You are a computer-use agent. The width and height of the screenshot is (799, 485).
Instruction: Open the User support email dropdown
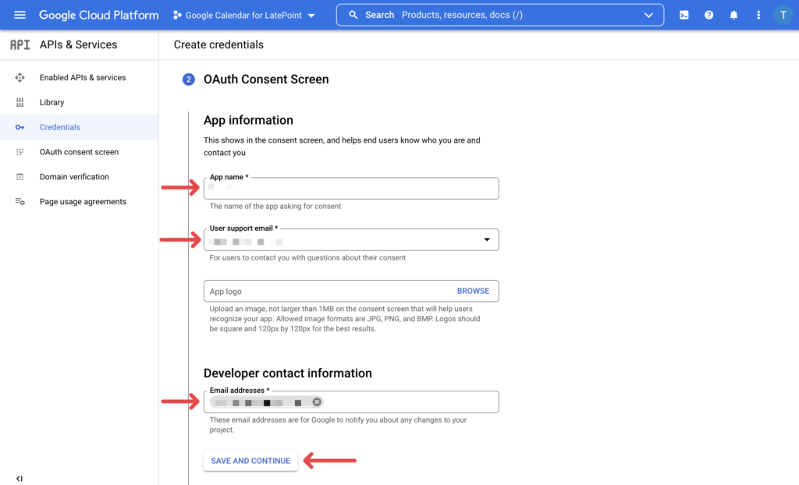click(487, 239)
